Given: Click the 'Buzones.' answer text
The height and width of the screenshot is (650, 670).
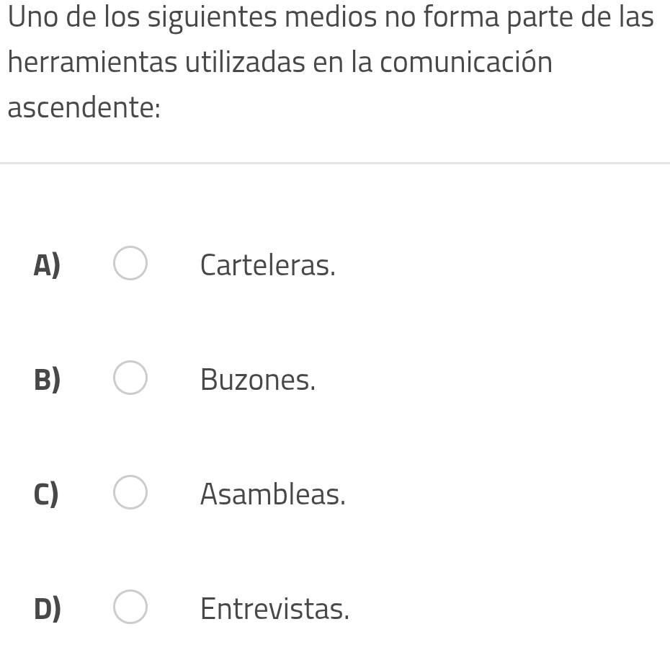Looking at the screenshot, I should (258, 380).
